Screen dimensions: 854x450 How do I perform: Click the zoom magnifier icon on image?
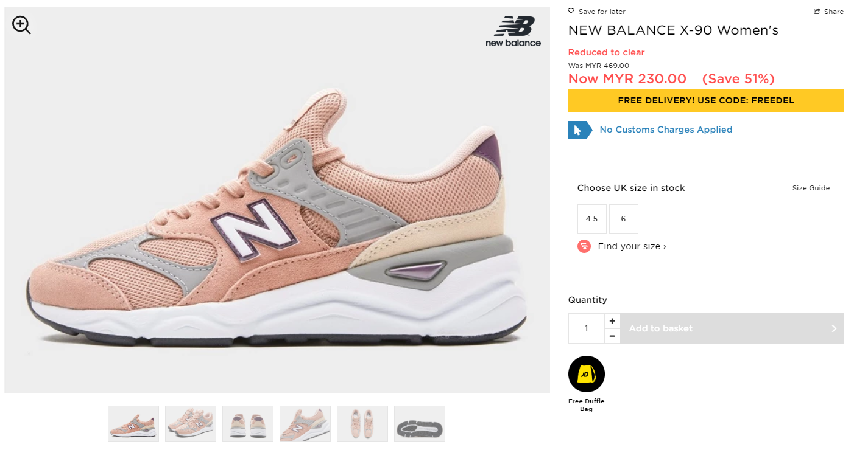[x=21, y=25]
